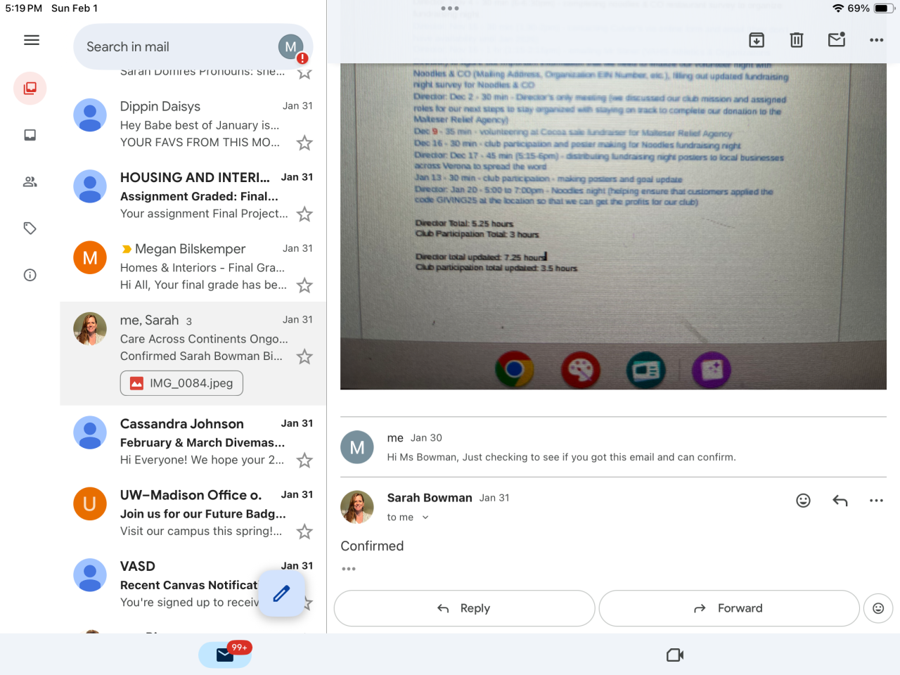
Task: Open Sarah Bowman's profile photo in message
Action: click(357, 507)
